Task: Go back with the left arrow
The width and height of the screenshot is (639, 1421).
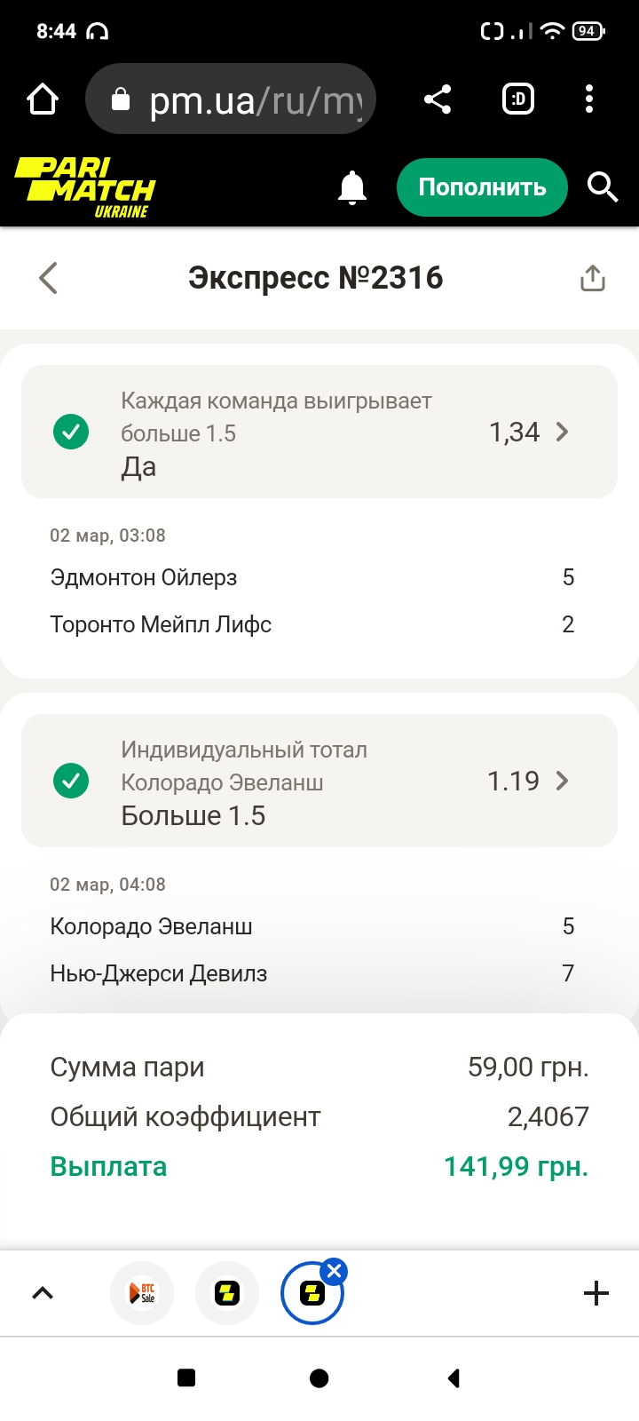Action: pos(48,278)
